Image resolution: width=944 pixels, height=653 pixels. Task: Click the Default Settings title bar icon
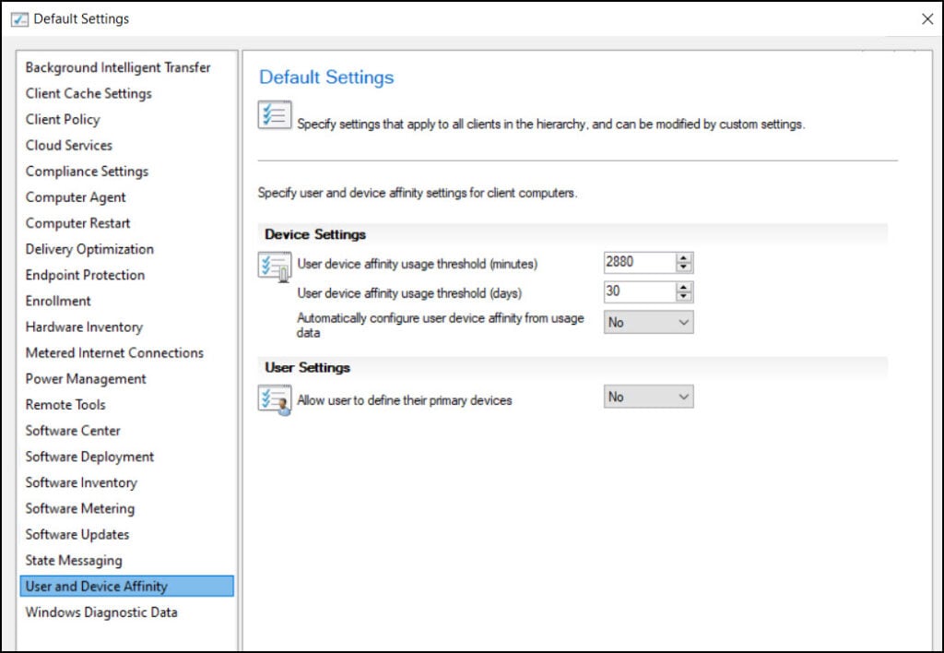[19, 19]
